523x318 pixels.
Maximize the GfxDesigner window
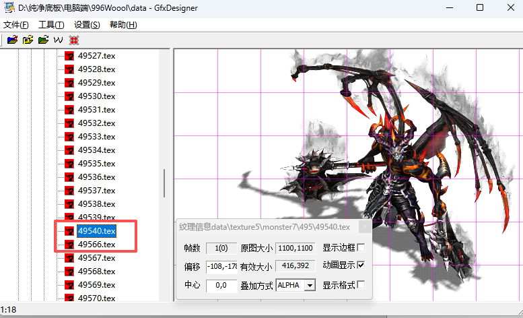coord(480,7)
